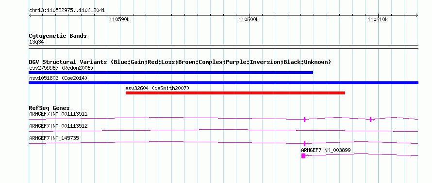
Task: Click the 110600k ruler label
Action: (x=249, y=19)
